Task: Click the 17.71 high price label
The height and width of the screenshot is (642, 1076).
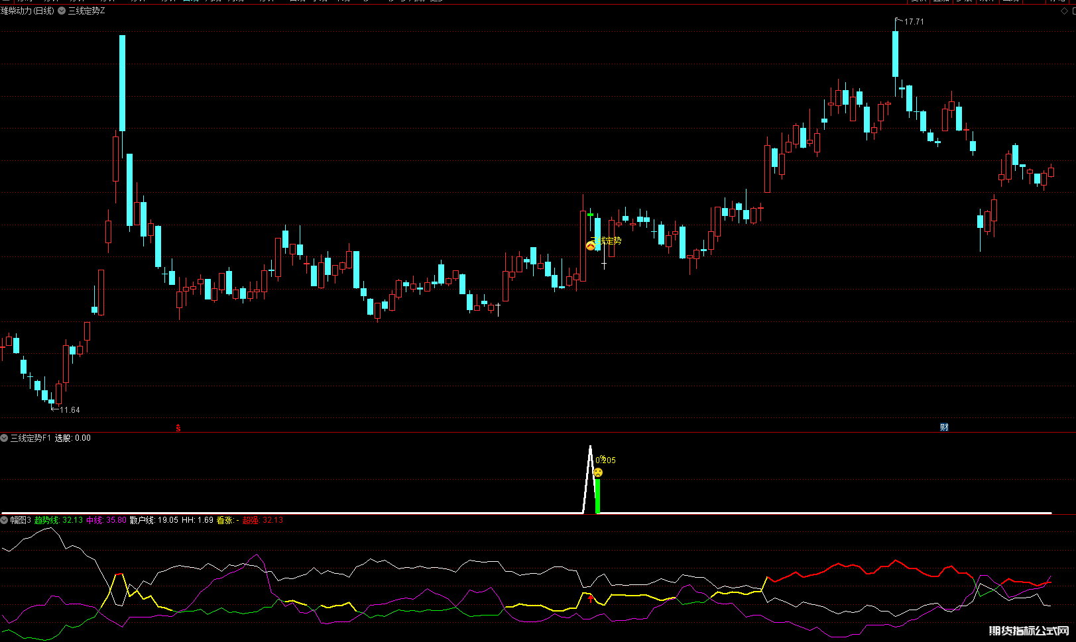Action: pyautogui.click(x=914, y=22)
